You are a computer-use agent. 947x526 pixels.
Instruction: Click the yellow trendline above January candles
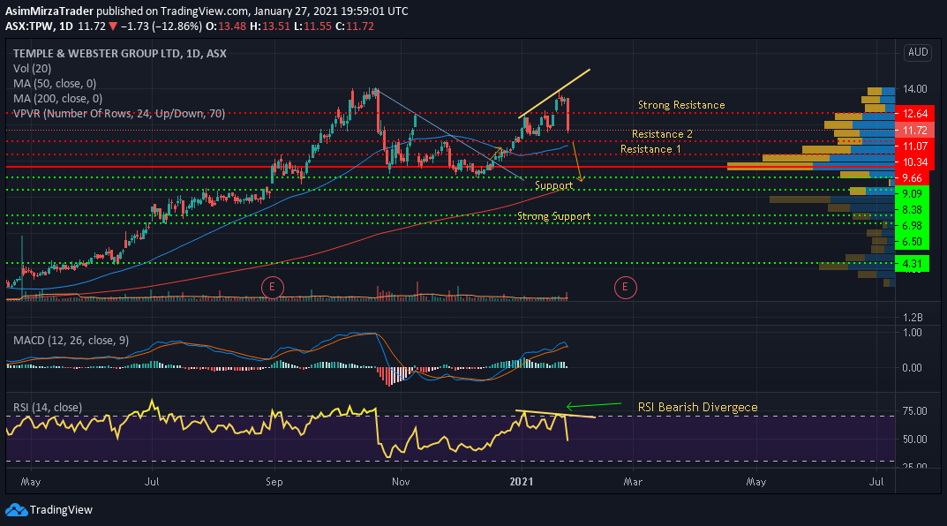point(554,94)
